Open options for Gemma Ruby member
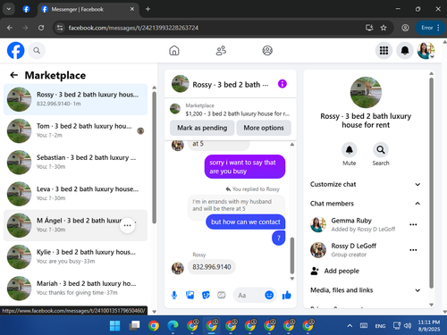 [x=413, y=224]
